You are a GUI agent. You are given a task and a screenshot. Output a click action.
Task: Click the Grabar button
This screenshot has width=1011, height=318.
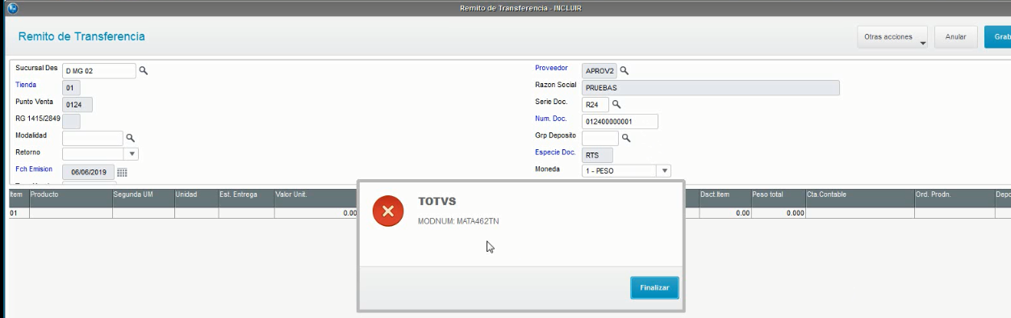(x=998, y=37)
